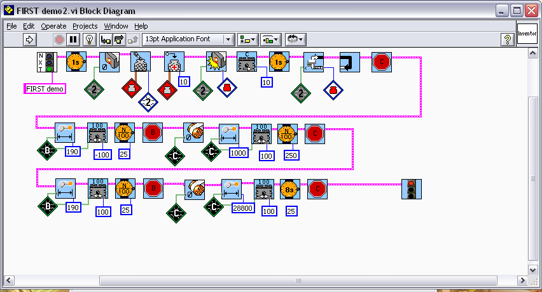Open the Distribute Objects dropdown

click(270, 39)
